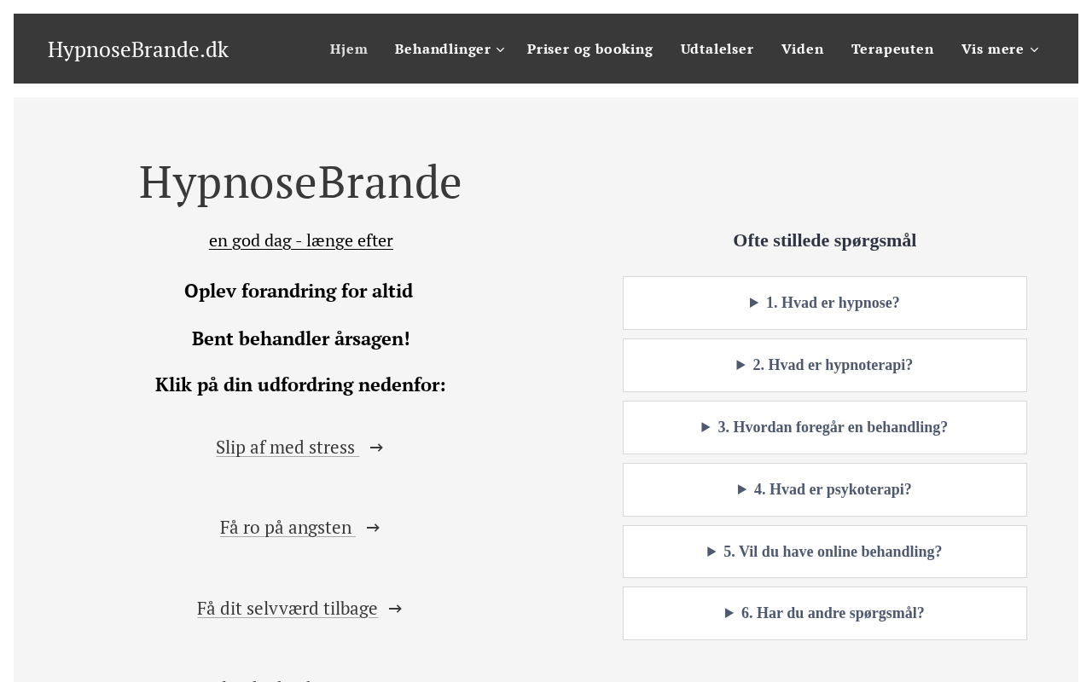
Task: Click the arrow icon after Få dit selvværd tilbage
Action: point(395,609)
